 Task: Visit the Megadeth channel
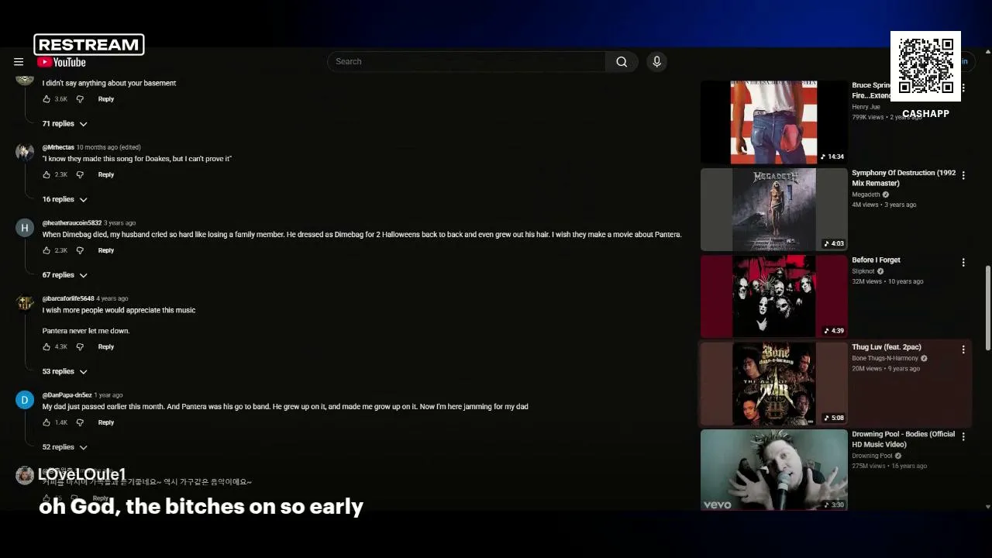coord(866,195)
